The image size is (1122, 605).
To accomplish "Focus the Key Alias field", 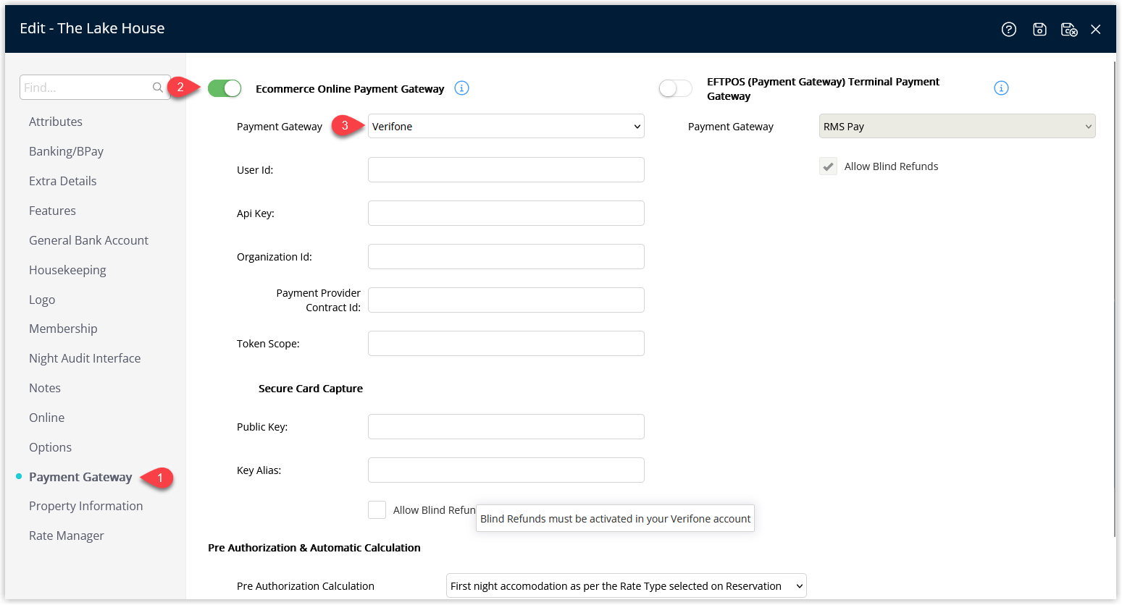I will tap(506, 470).
